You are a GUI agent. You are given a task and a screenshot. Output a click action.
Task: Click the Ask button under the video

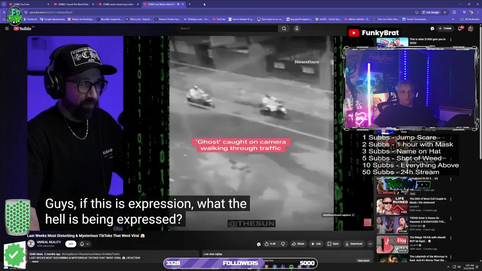[316, 244]
